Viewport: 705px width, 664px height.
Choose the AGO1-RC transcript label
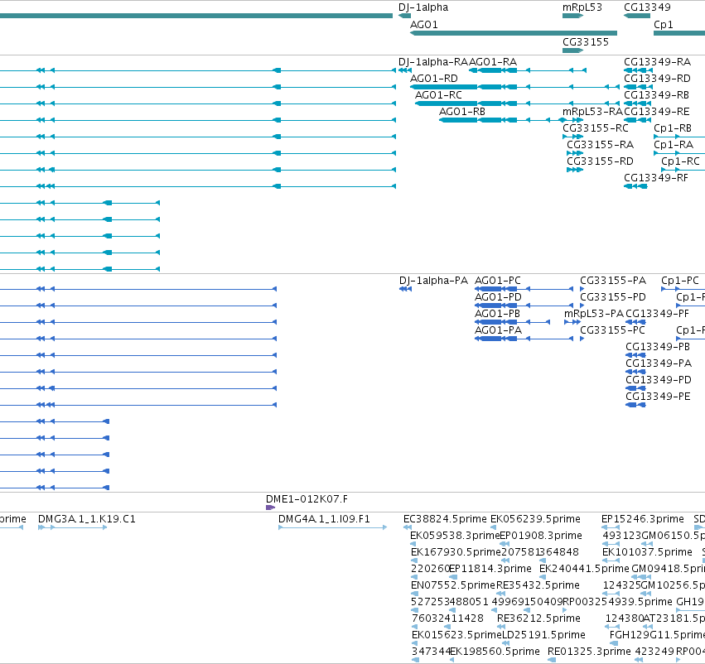point(438,95)
